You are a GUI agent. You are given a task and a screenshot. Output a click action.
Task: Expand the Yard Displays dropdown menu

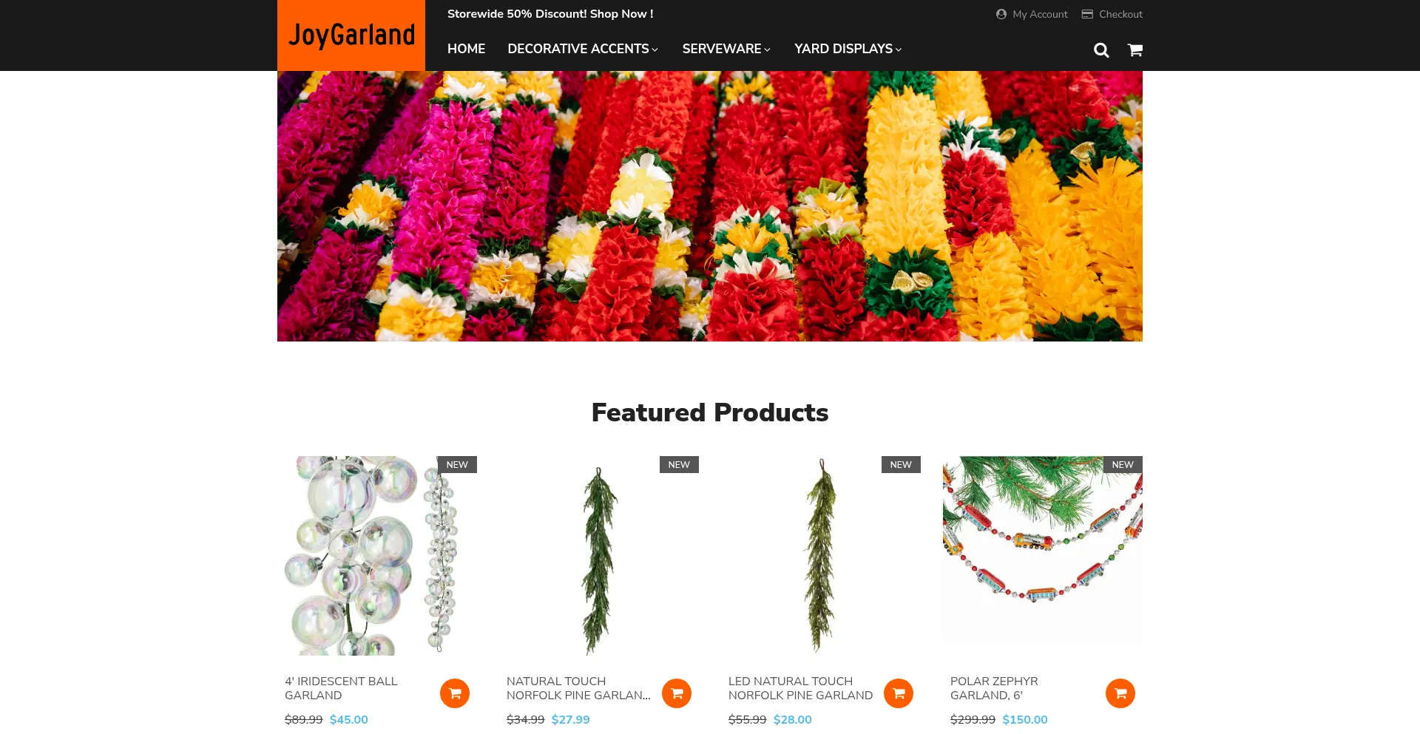[848, 49]
